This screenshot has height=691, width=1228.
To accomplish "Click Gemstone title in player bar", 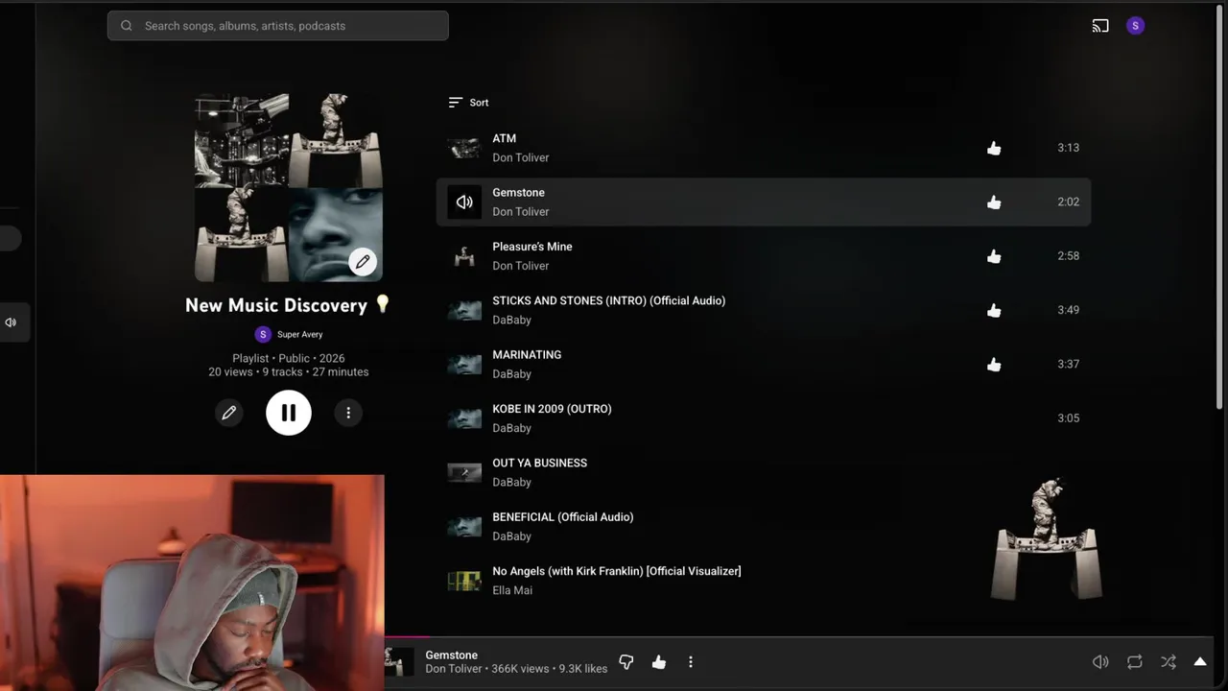I will coord(452,655).
